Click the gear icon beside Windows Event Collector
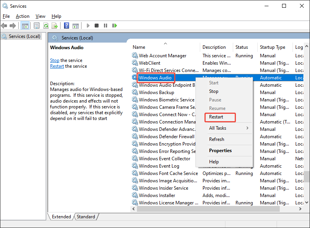The image size is (310, 228). [135, 158]
